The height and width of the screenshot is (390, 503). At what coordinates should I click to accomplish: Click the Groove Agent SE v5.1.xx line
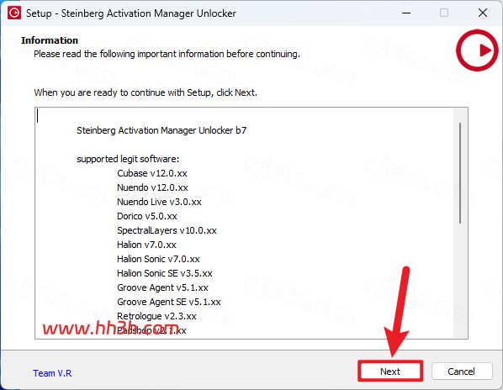pos(169,302)
